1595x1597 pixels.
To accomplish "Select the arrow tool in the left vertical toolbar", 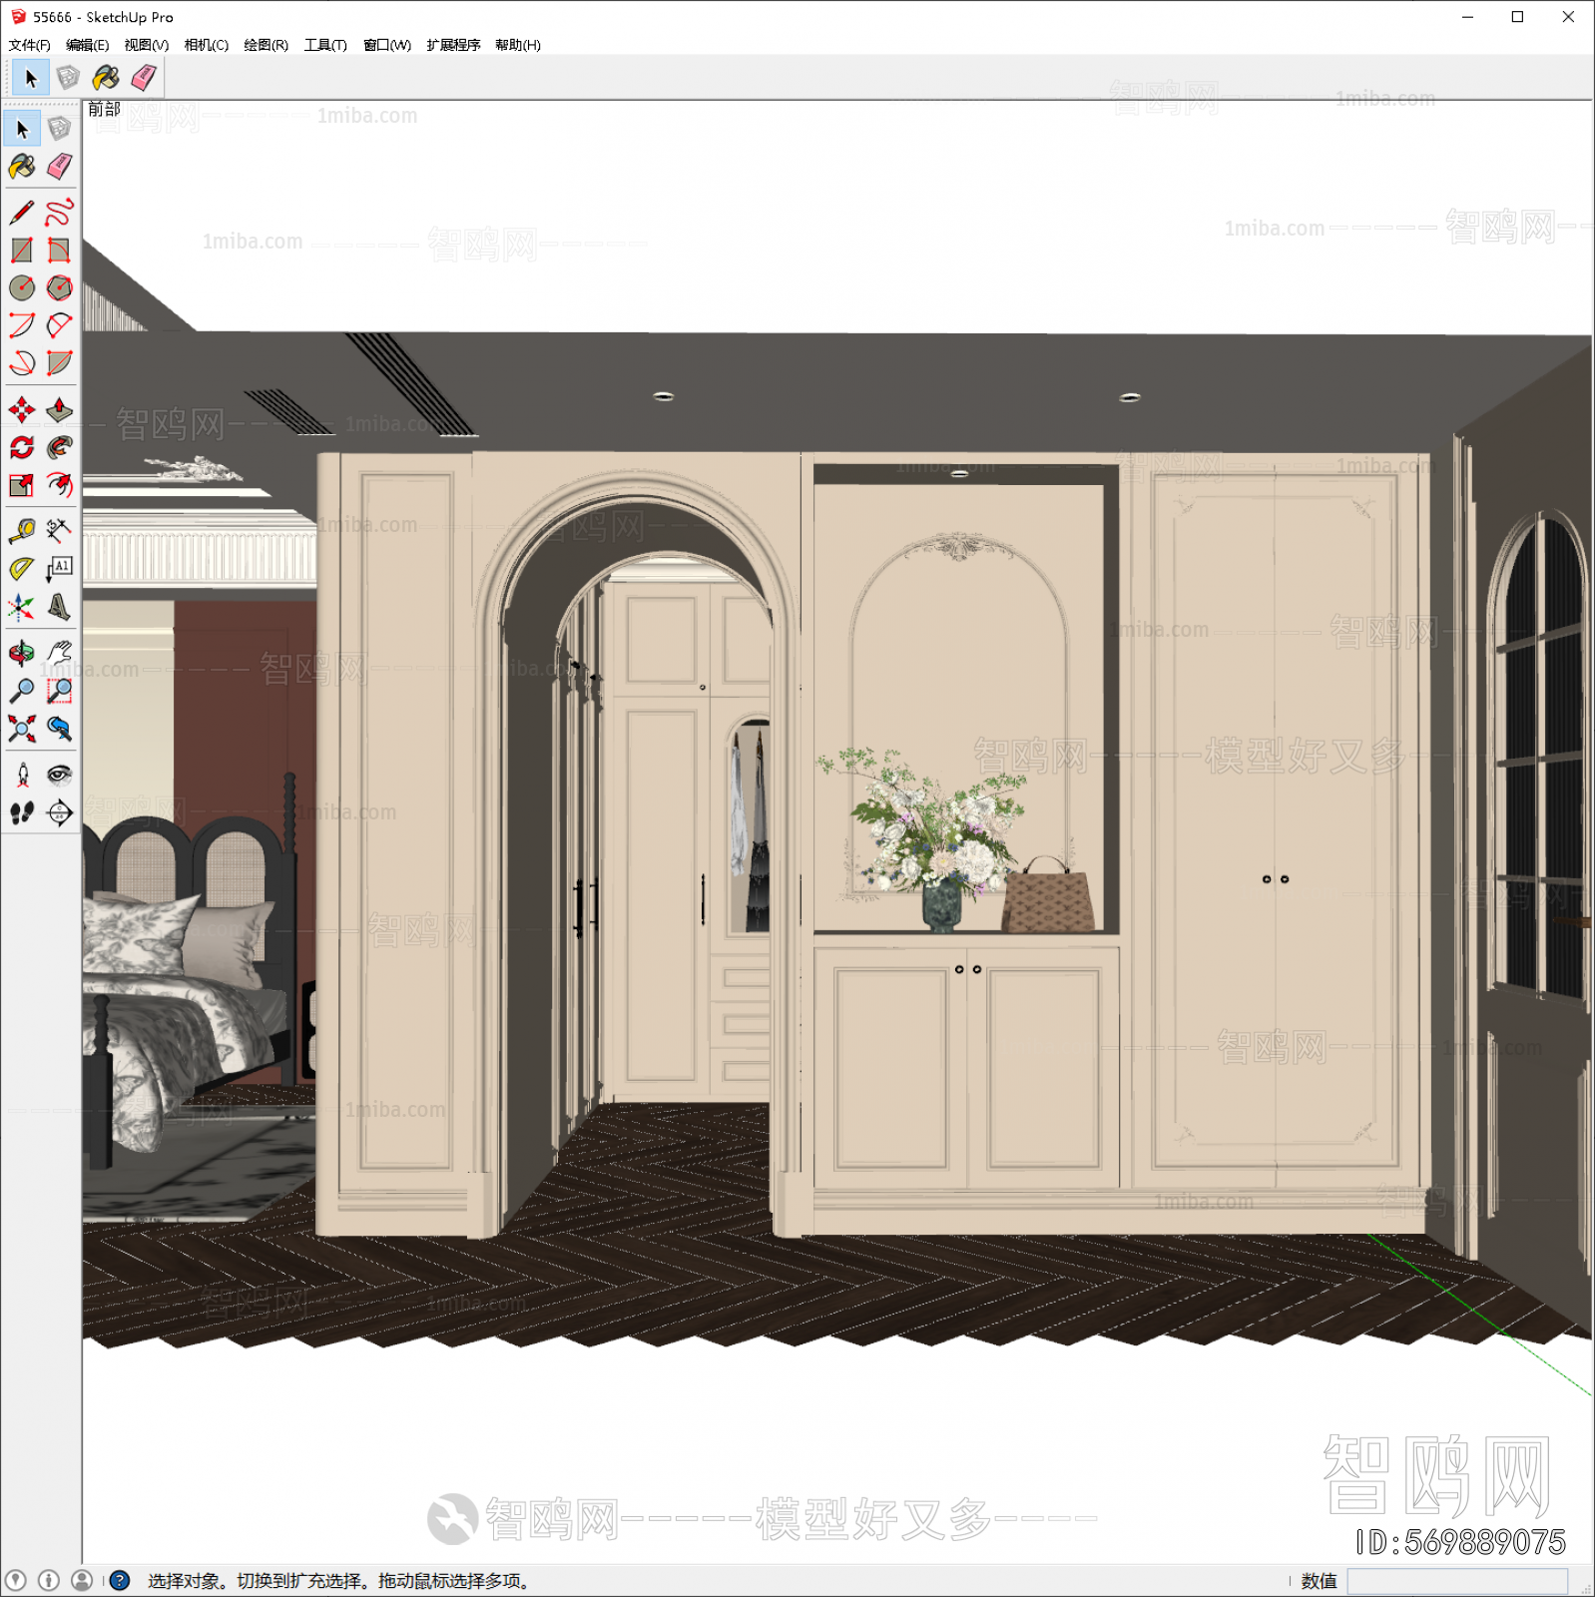I will point(22,129).
